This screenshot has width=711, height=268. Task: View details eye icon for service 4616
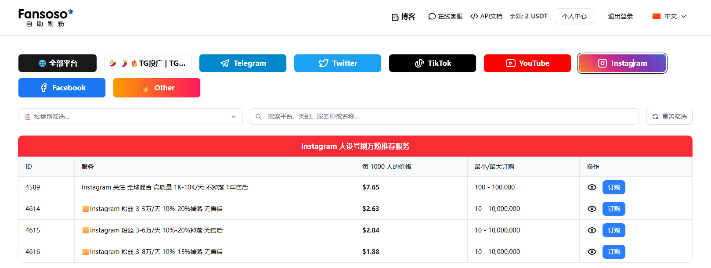(x=592, y=252)
